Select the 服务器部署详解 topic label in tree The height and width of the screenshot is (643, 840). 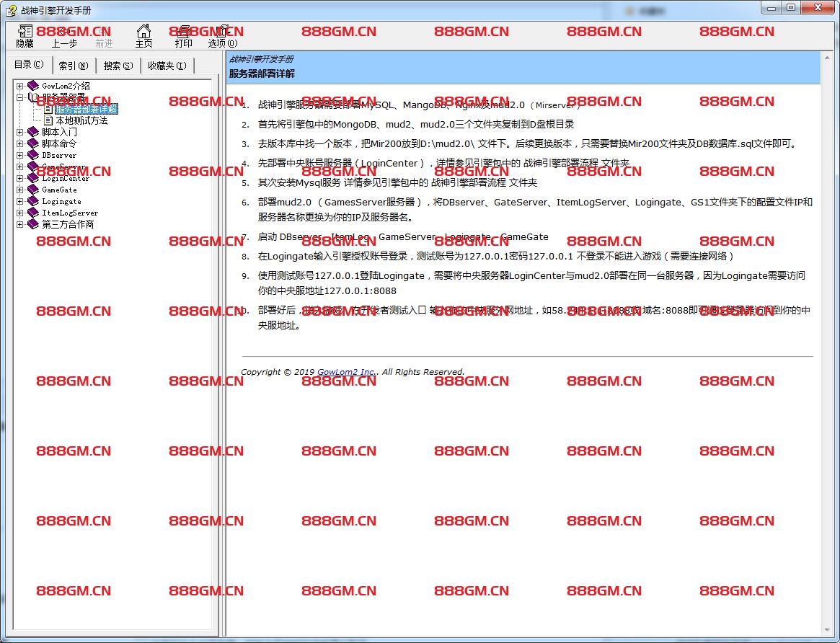click(87, 110)
